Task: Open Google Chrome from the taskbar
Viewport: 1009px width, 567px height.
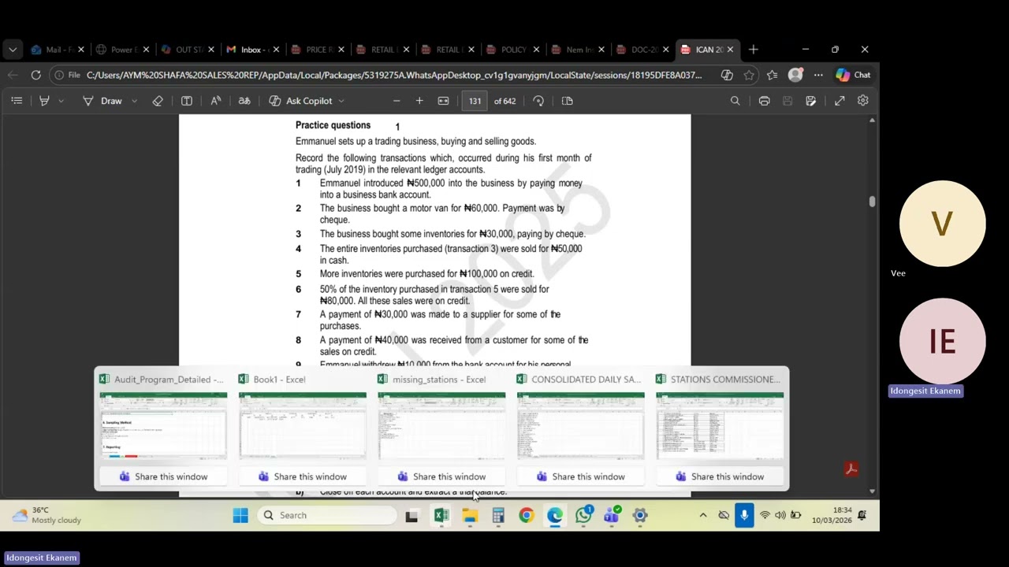Action: 527,516
